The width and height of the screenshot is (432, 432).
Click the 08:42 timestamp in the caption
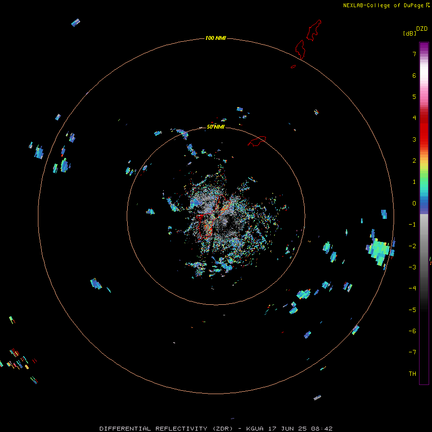click(322, 429)
